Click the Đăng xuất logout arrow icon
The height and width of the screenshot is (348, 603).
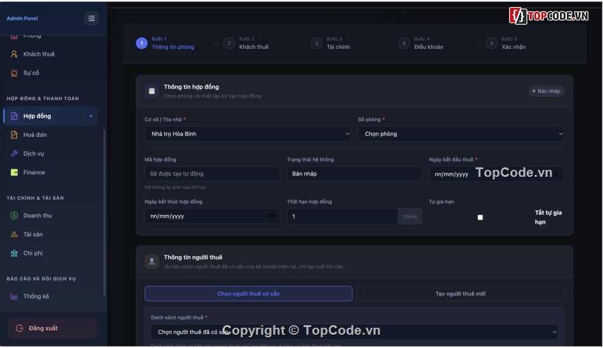[20, 328]
